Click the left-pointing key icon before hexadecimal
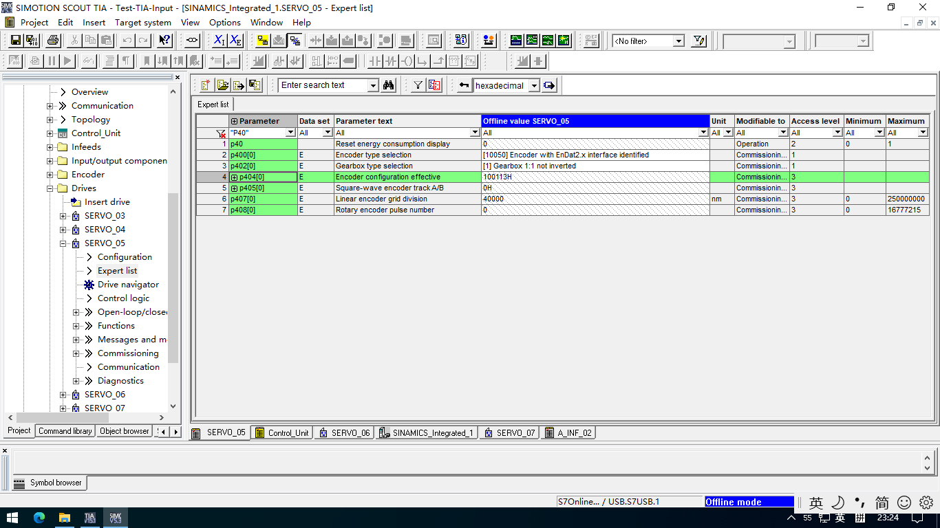The width and height of the screenshot is (940, 528). point(464,85)
